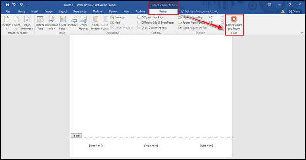
Task: Open the Header gallery button
Action: pos(7,23)
